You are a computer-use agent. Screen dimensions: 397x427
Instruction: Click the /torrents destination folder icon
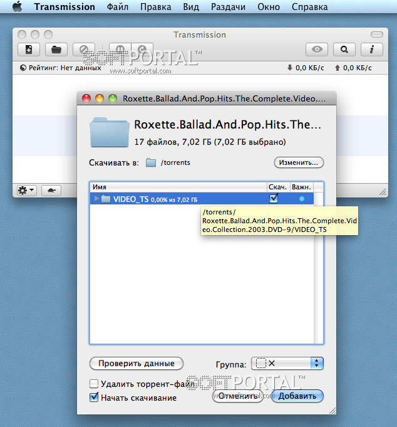point(151,162)
